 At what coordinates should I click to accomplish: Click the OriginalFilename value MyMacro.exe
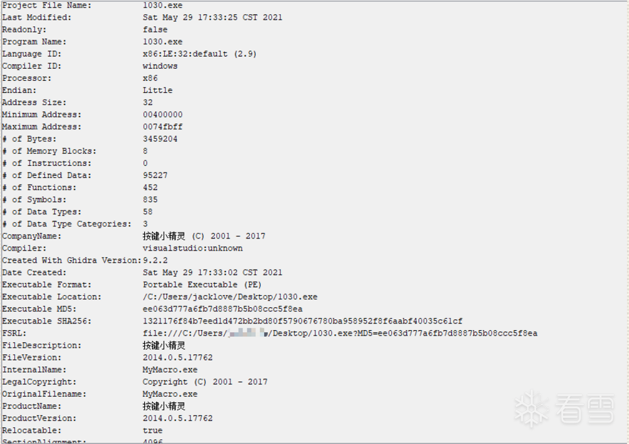[x=170, y=393]
